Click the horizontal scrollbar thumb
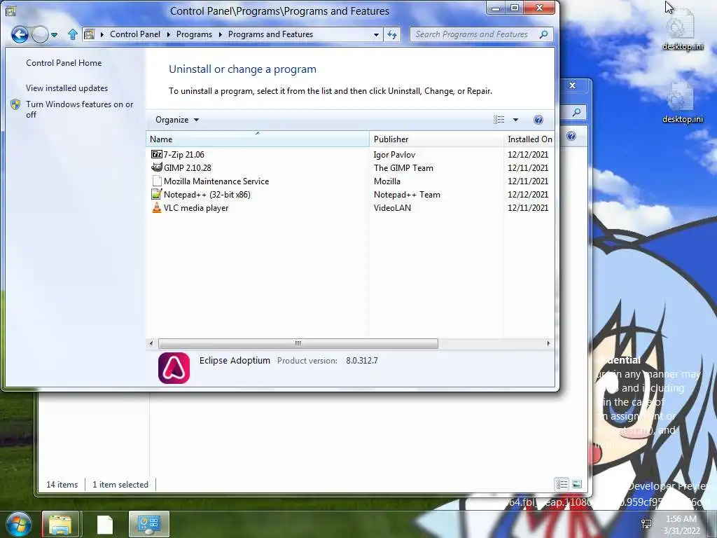The width and height of the screenshot is (717, 538). [298, 343]
